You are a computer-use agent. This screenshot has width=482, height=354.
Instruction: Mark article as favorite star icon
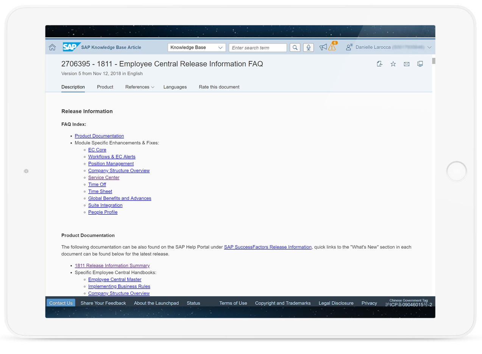(x=393, y=64)
